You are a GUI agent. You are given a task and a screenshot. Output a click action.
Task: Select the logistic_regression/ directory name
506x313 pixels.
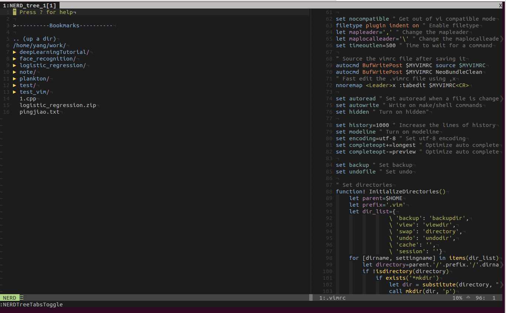(x=53, y=65)
